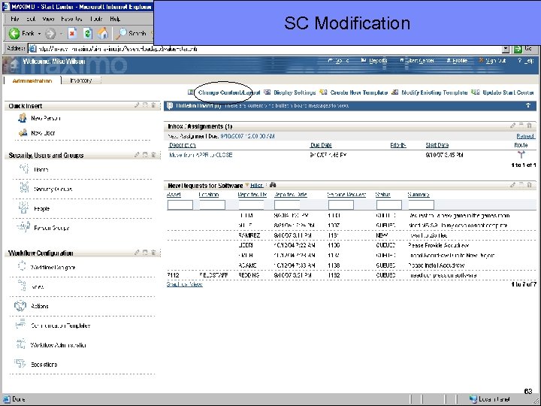Open the 'Move from APPR to CLOSE' assignment

201,155
